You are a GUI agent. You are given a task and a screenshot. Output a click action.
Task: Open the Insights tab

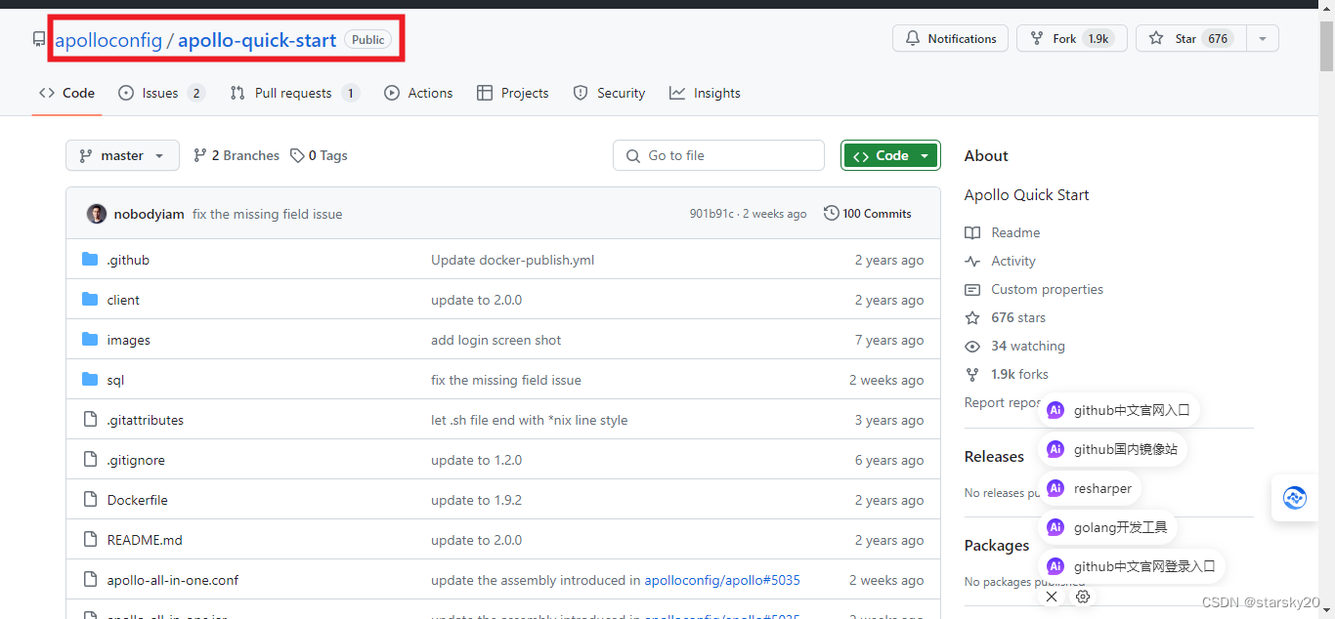(x=705, y=93)
